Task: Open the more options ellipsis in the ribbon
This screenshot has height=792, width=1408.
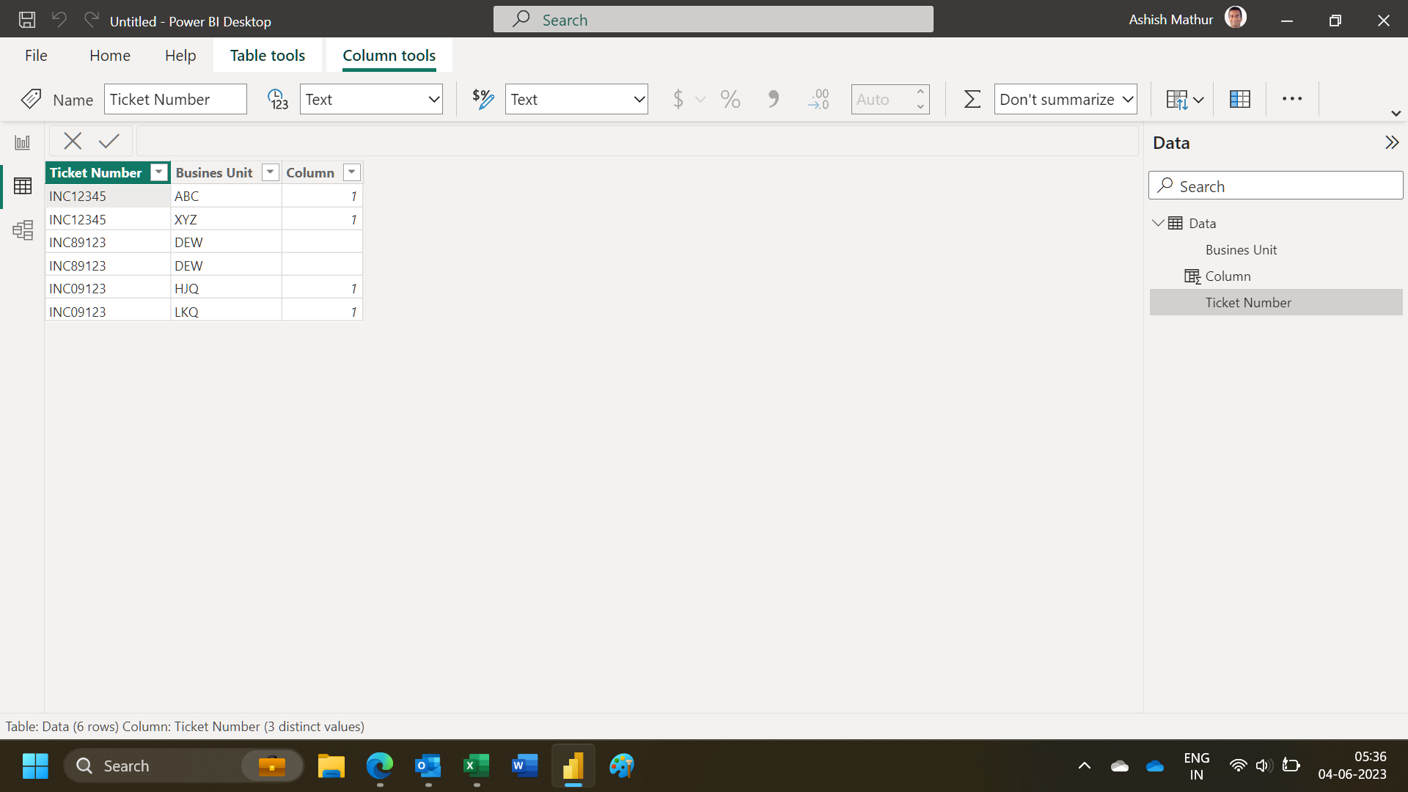Action: [x=1292, y=99]
